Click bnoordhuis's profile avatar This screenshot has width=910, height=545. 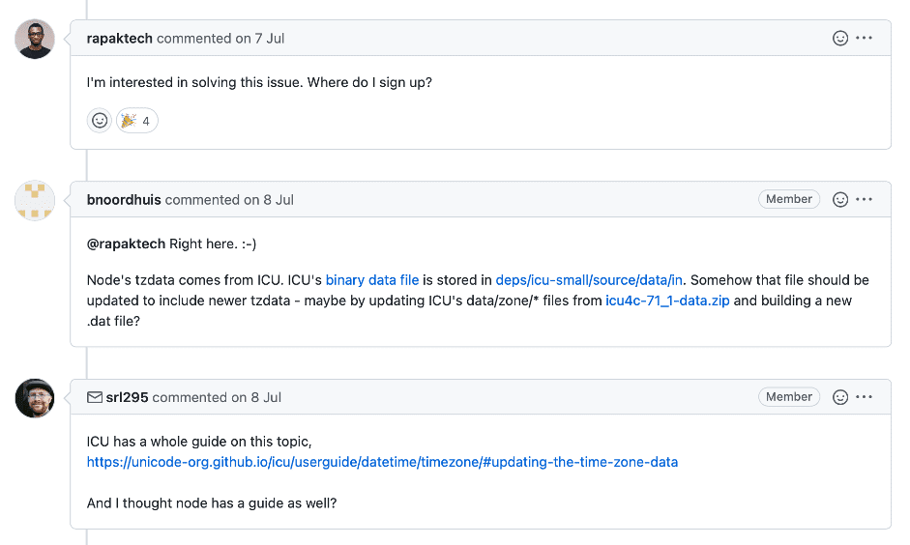point(35,200)
